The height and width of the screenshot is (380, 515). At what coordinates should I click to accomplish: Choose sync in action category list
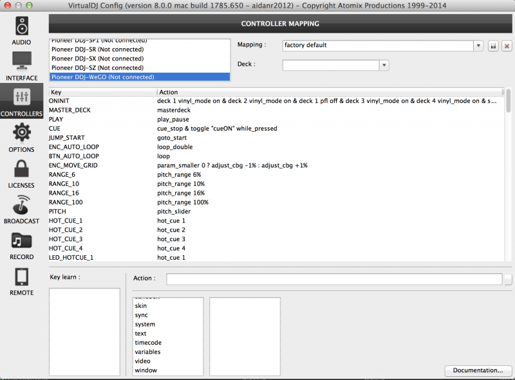pyautogui.click(x=168, y=314)
